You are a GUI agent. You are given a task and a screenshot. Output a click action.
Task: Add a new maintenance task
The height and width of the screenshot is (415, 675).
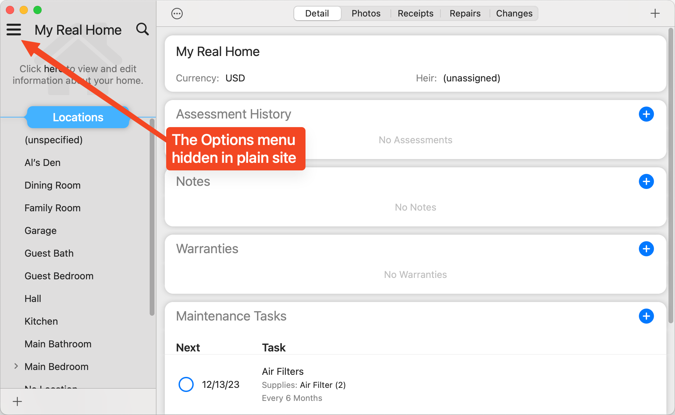646,316
